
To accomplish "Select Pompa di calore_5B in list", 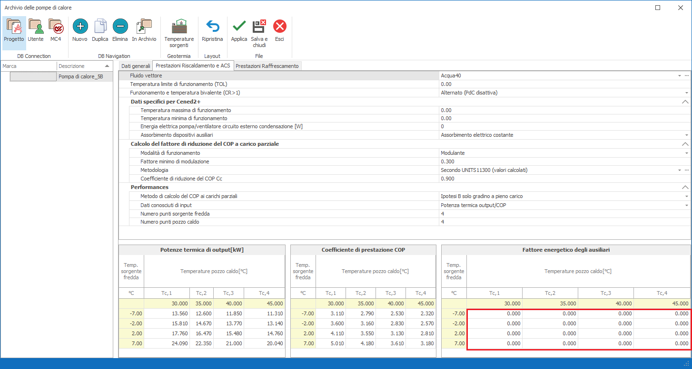I will 80,76.
